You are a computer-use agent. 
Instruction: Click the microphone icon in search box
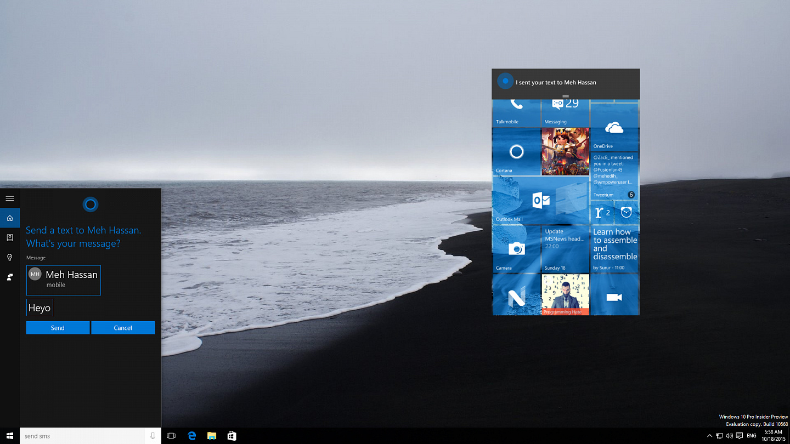[153, 436]
